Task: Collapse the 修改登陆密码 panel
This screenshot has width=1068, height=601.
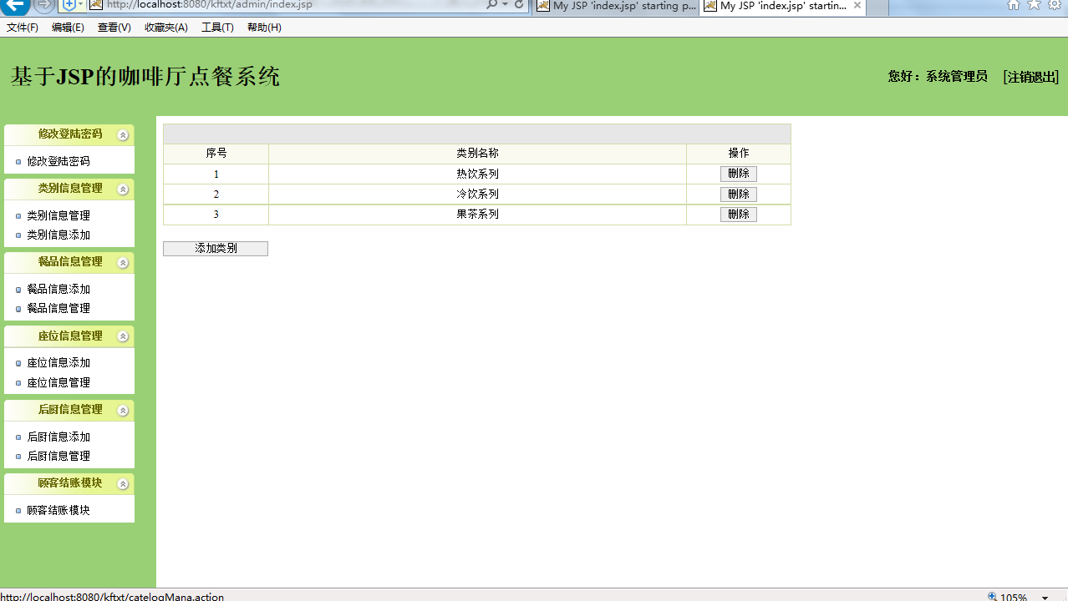Action: pyautogui.click(x=123, y=135)
